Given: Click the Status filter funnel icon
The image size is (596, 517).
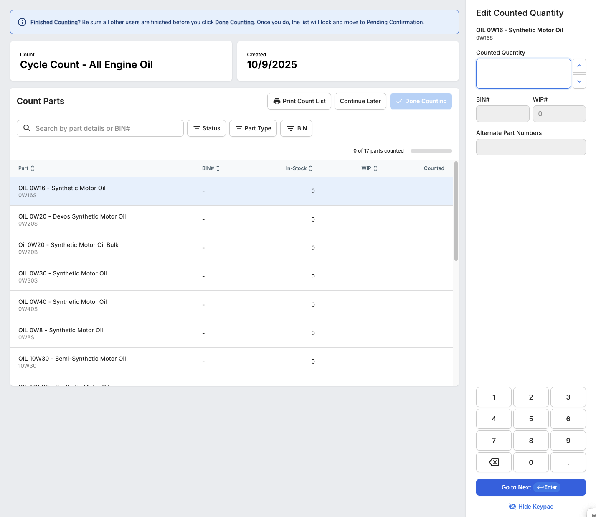Looking at the screenshot, I should click(197, 128).
